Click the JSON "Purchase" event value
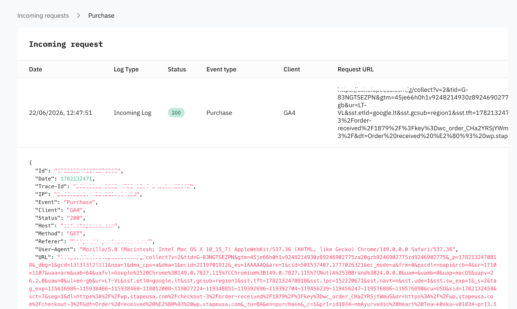Viewport: 517px width, 309px height. (x=79, y=202)
